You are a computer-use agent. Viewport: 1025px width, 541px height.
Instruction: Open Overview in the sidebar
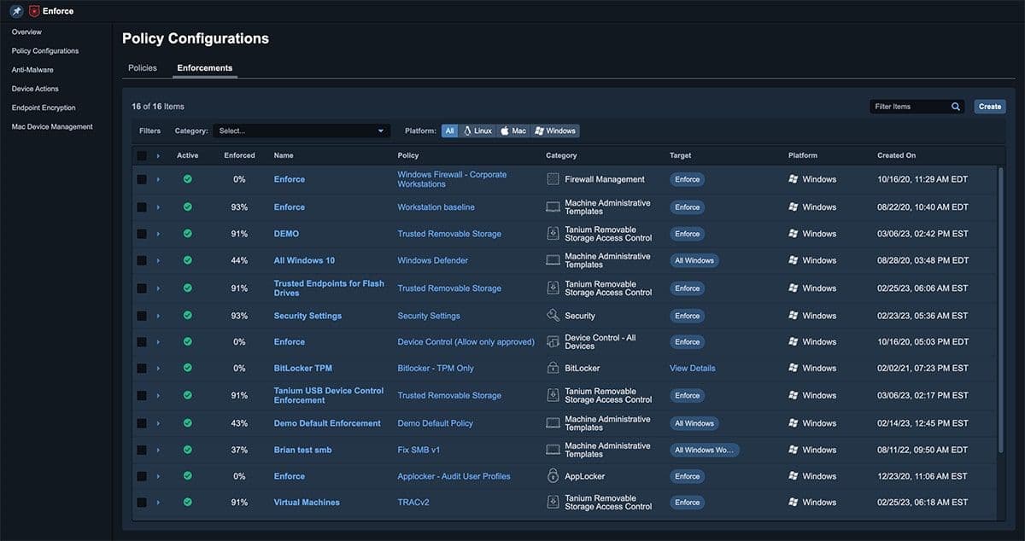[x=26, y=32]
